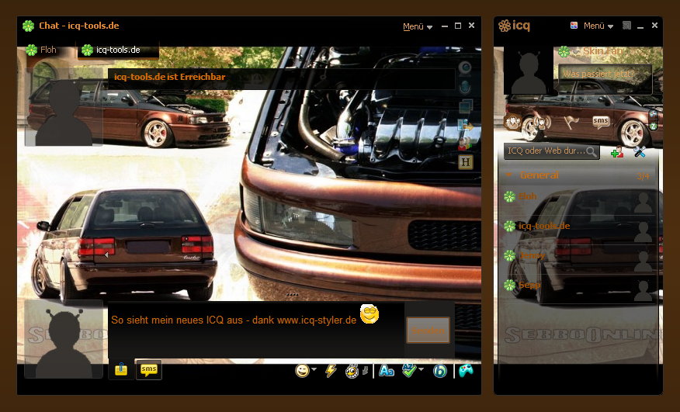Click the colorful grid icon beside ICQ Menü
The height and width of the screenshot is (412, 680).
coord(574,26)
